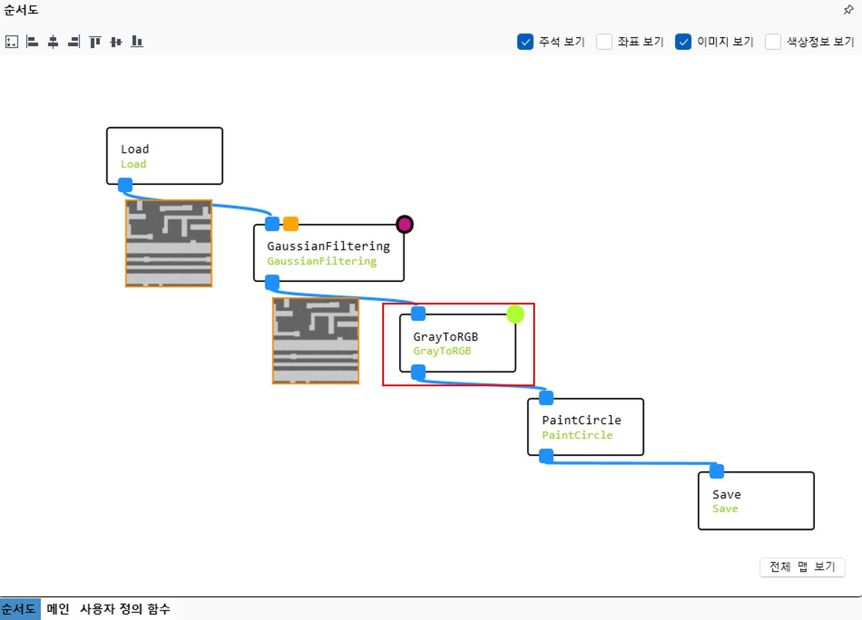Uncheck the 이미지 보기 checkbox
This screenshot has width=862, height=620.
(683, 42)
